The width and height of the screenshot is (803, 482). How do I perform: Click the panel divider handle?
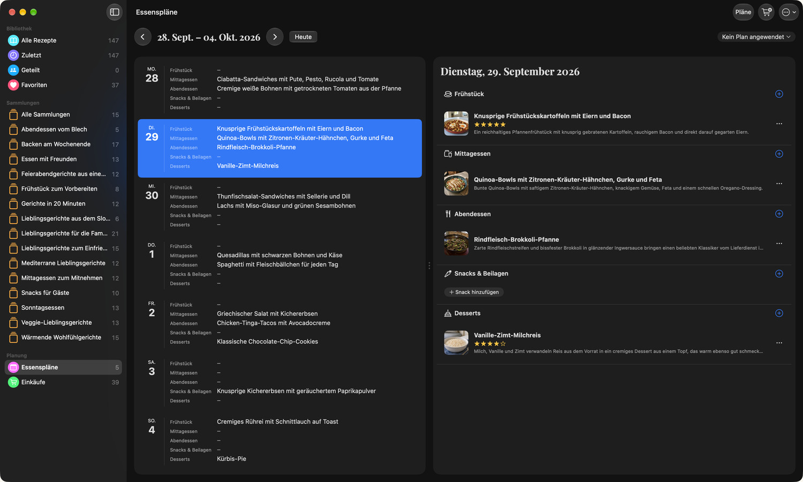pyautogui.click(x=429, y=265)
